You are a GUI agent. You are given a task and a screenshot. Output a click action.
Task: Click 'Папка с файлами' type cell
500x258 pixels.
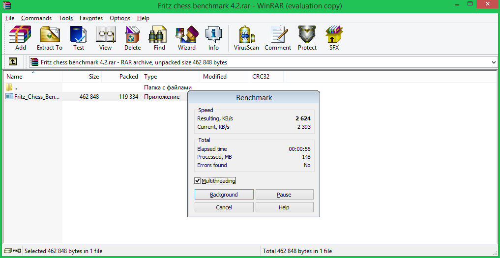click(x=168, y=87)
